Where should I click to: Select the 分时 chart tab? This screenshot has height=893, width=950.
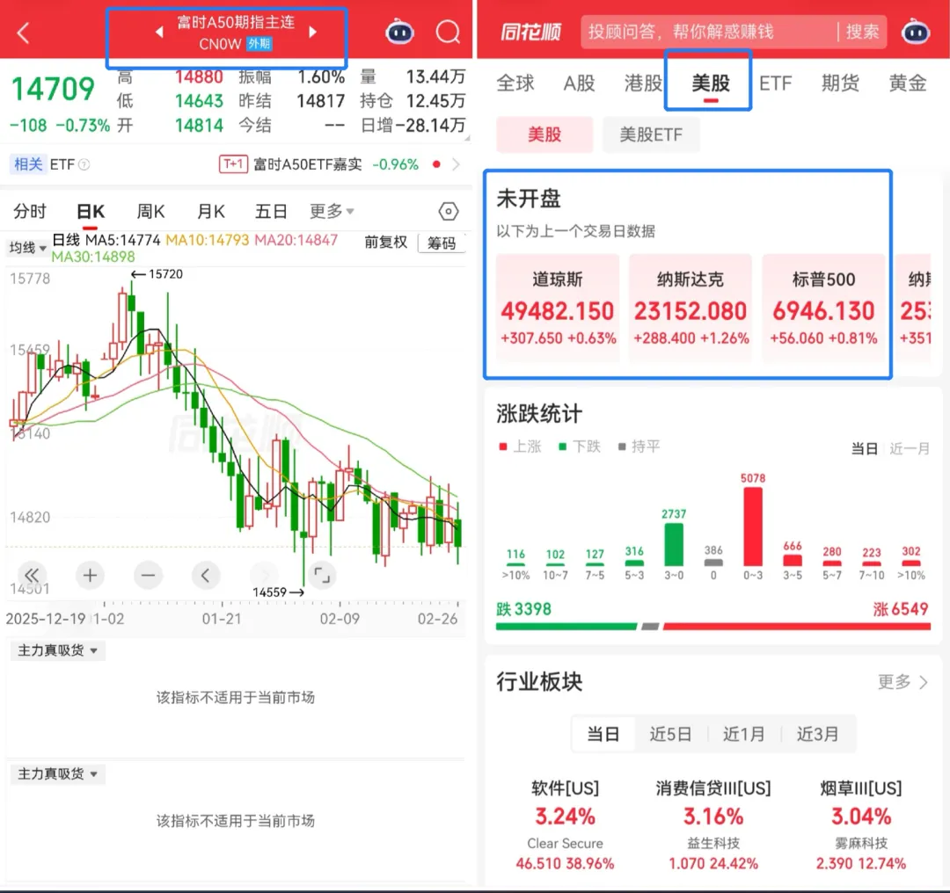coord(30,211)
